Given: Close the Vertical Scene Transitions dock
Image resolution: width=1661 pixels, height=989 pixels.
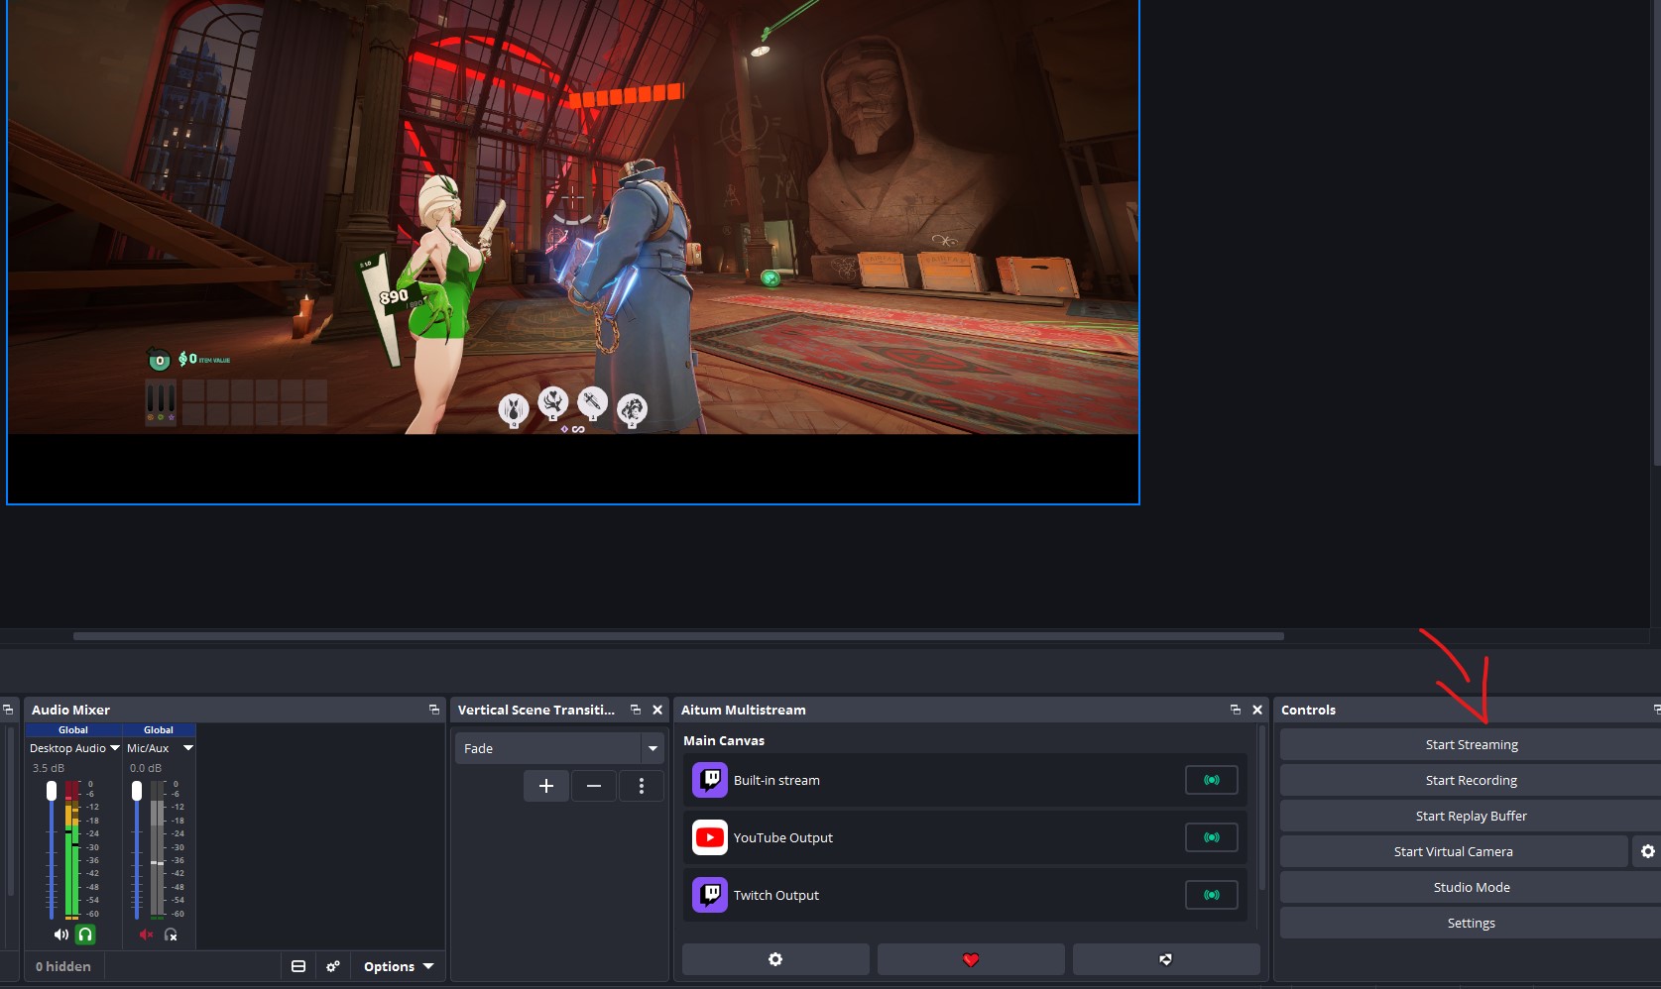Looking at the screenshot, I should (x=657, y=710).
